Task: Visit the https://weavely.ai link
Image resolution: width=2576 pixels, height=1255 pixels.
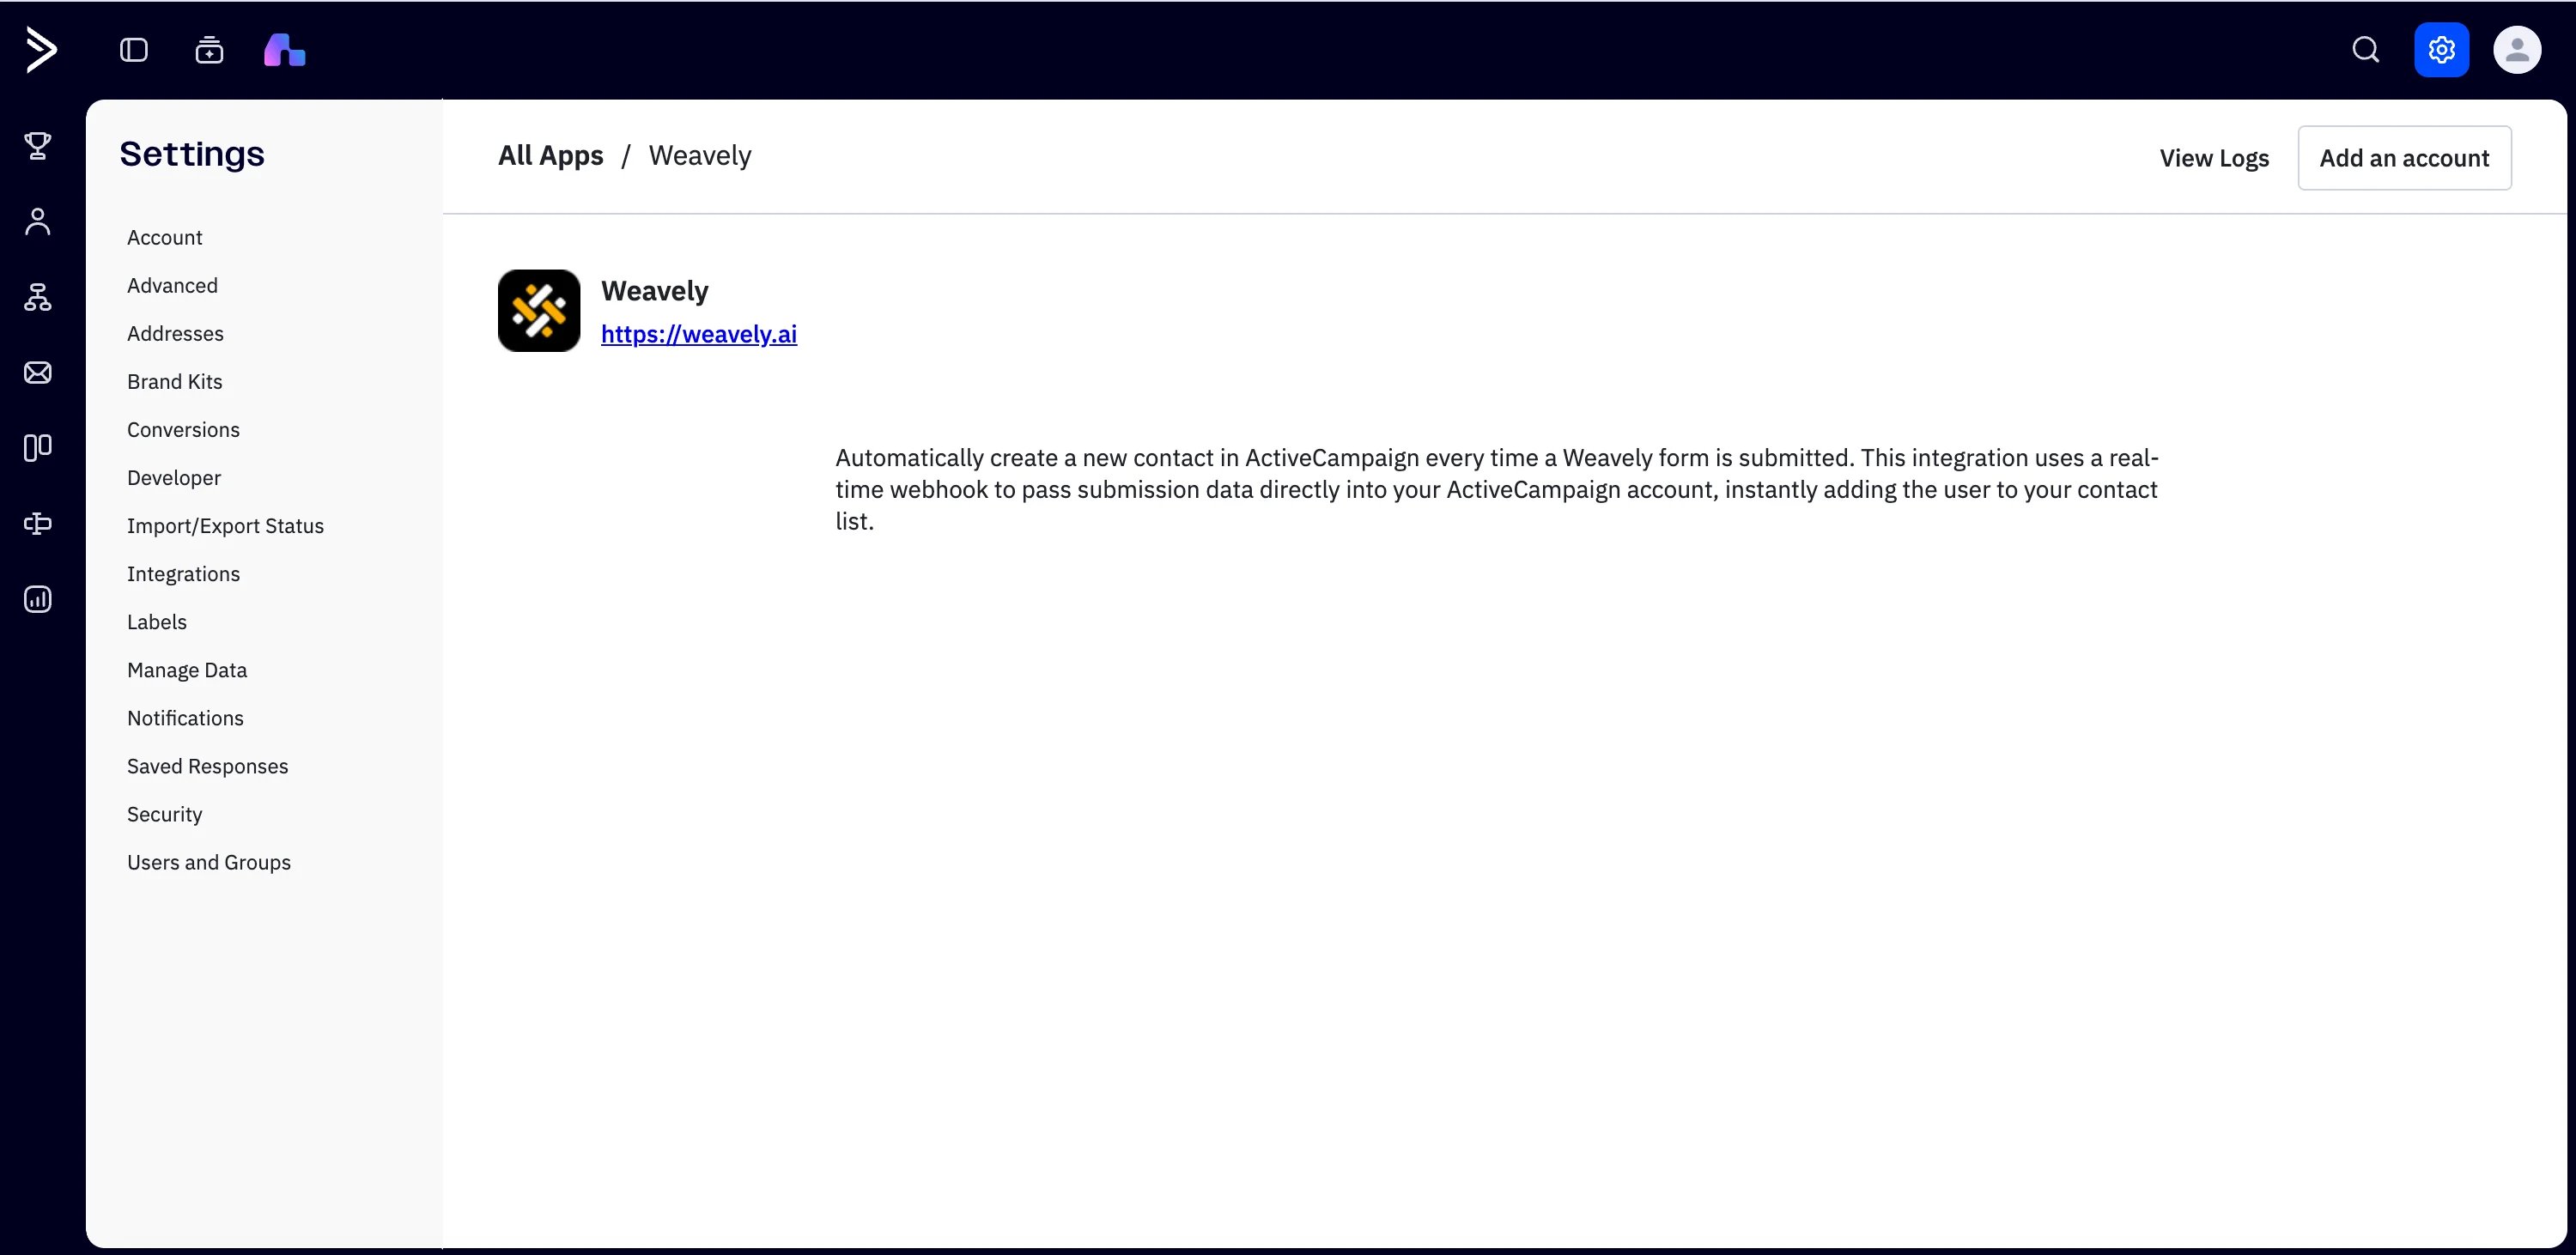Action: (699, 334)
